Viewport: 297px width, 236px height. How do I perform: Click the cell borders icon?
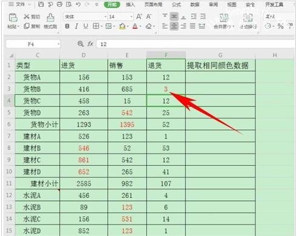click(x=96, y=26)
